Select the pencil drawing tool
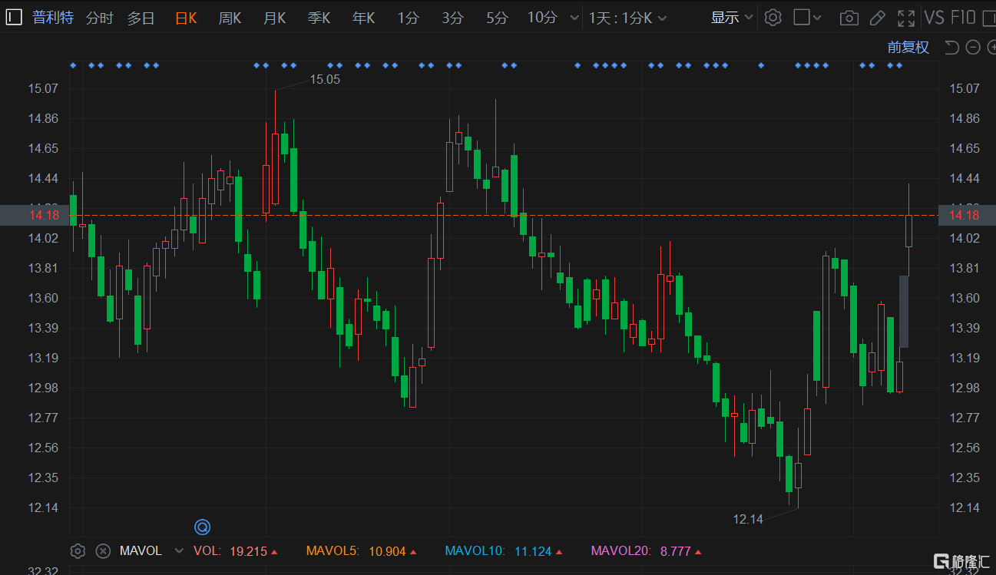Image resolution: width=996 pixels, height=575 pixels. pos(877,18)
